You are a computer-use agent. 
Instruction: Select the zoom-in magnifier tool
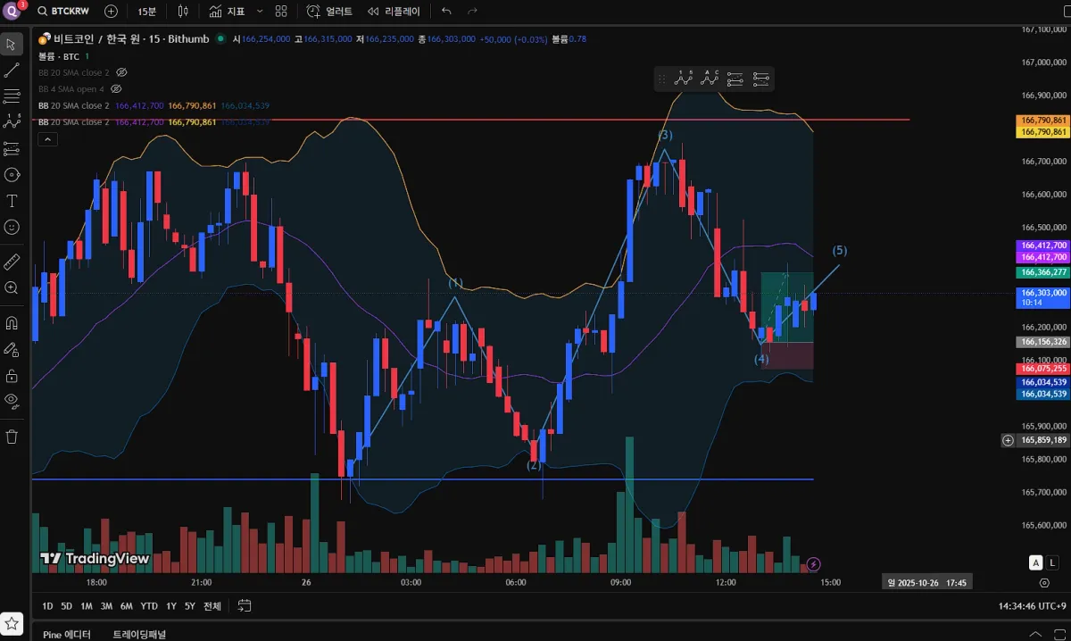pyautogui.click(x=12, y=287)
